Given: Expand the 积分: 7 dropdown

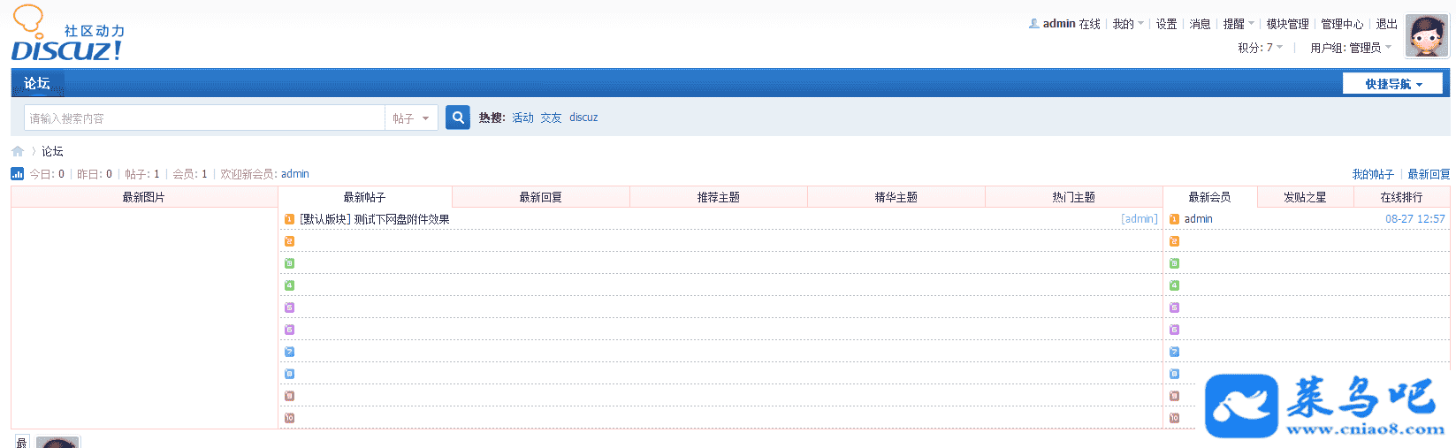Looking at the screenshot, I should coord(1260,48).
